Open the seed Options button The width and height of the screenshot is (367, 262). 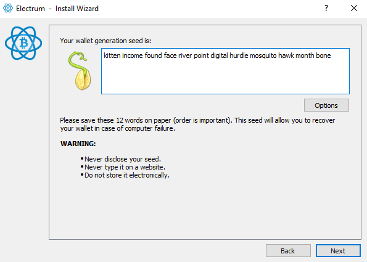tap(326, 105)
